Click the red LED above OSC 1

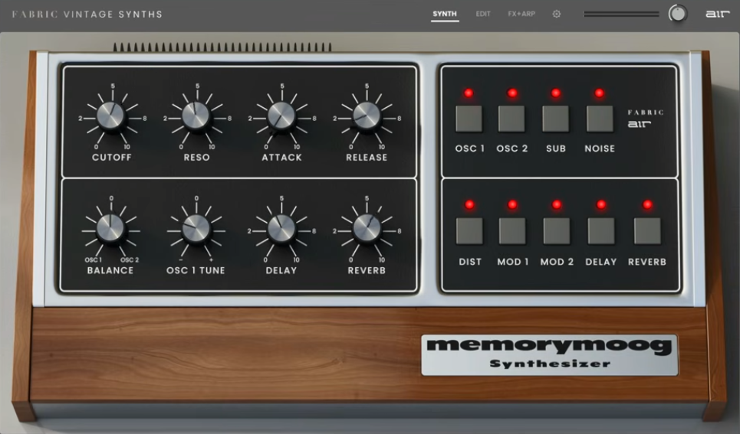tap(469, 93)
